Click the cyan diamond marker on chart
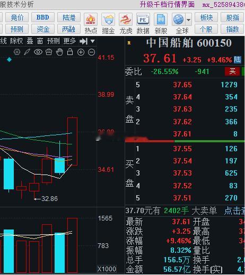The image size is (245, 275). click(x=9, y=60)
